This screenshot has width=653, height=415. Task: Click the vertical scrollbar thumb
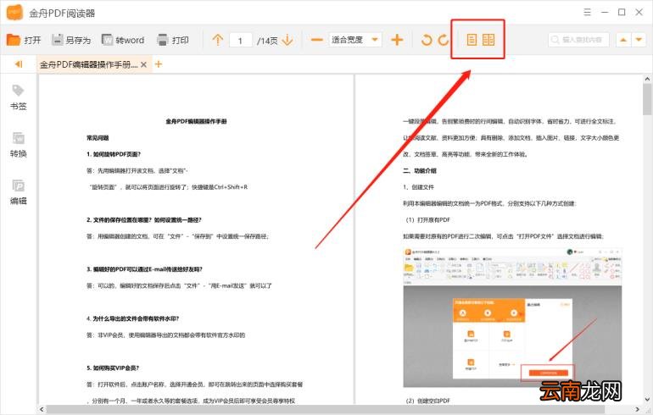pyautogui.click(x=647, y=98)
